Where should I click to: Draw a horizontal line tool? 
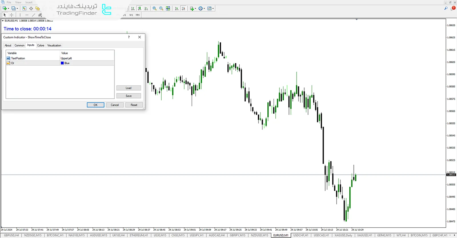click(27, 15)
